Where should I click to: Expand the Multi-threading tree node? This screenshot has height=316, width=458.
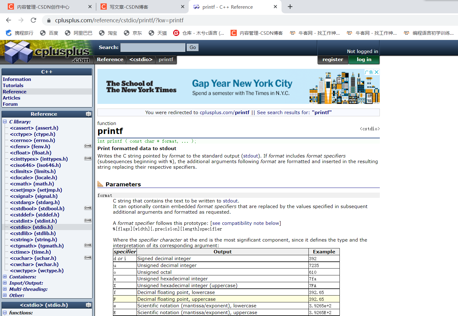pos(5,289)
